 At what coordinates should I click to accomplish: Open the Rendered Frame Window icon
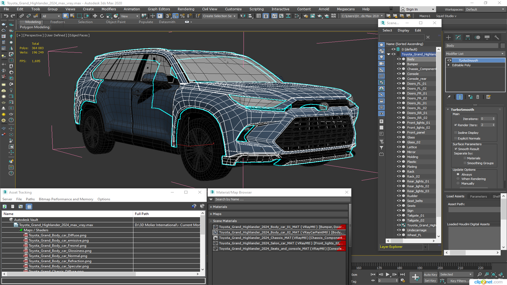click(x=313, y=16)
